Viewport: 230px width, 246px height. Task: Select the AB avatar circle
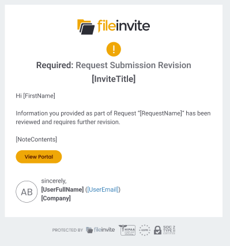(x=27, y=192)
